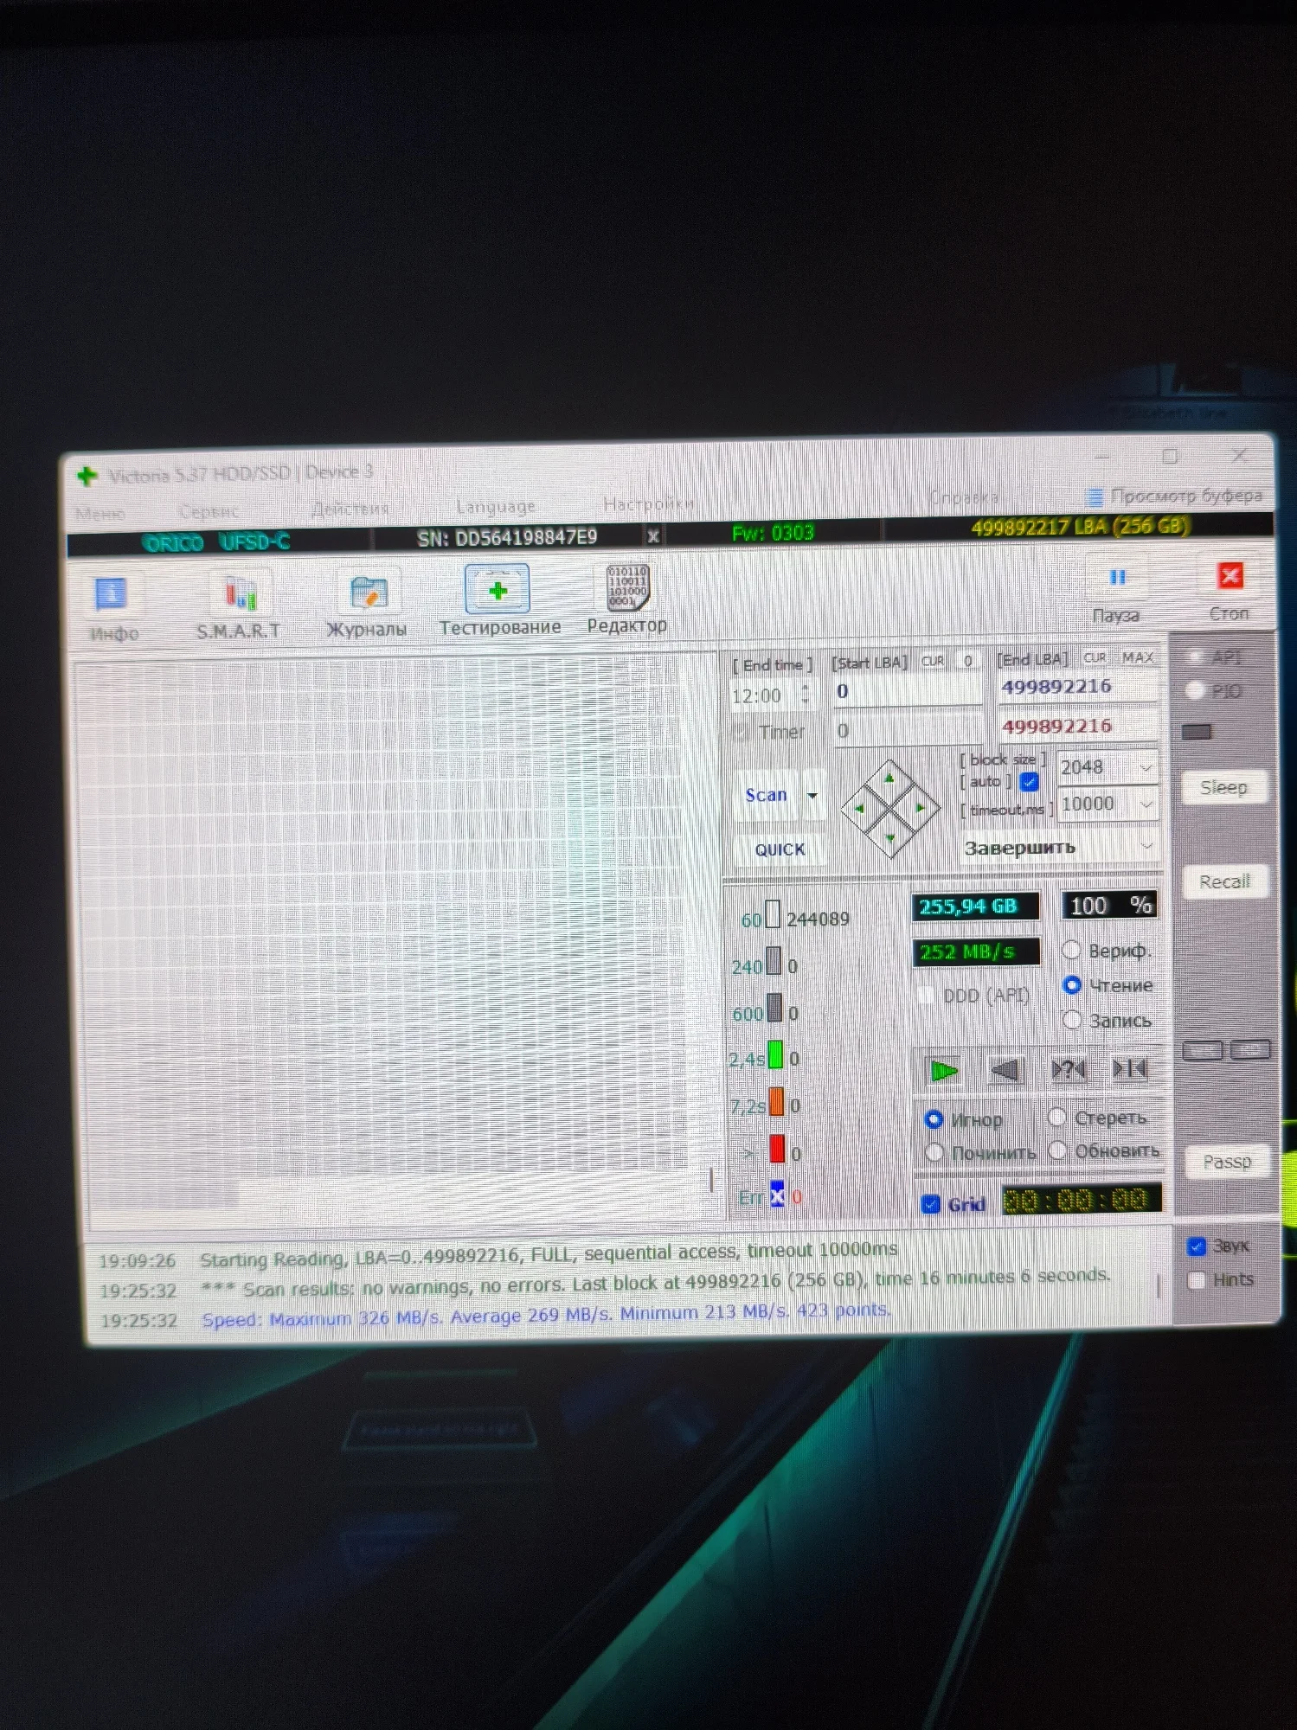Click the green play scan button
The height and width of the screenshot is (1730, 1297).
point(943,1071)
